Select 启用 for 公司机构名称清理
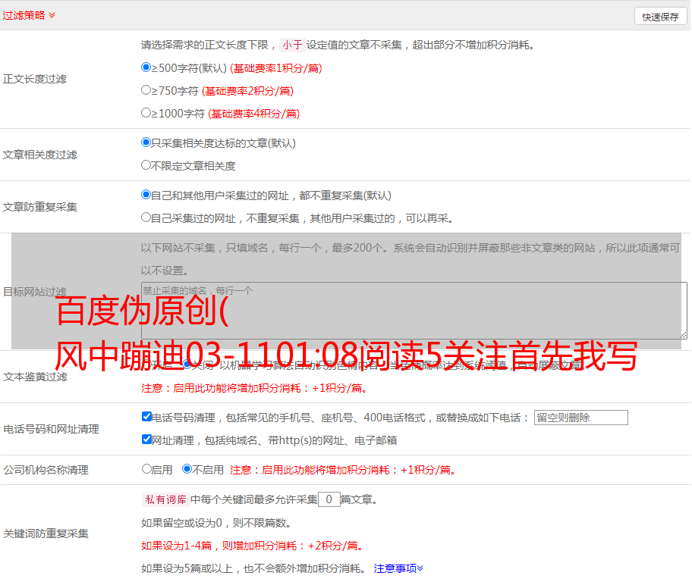Screen dimensions: 692x582 (146, 468)
